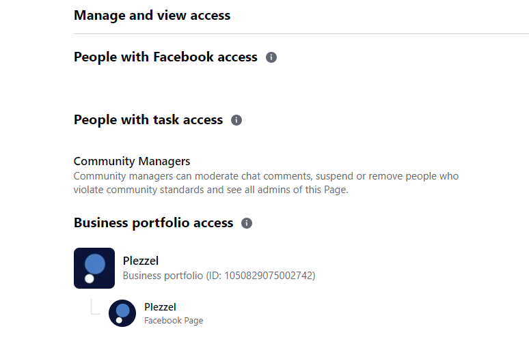Select the Manage and view access heading

tap(152, 16)
